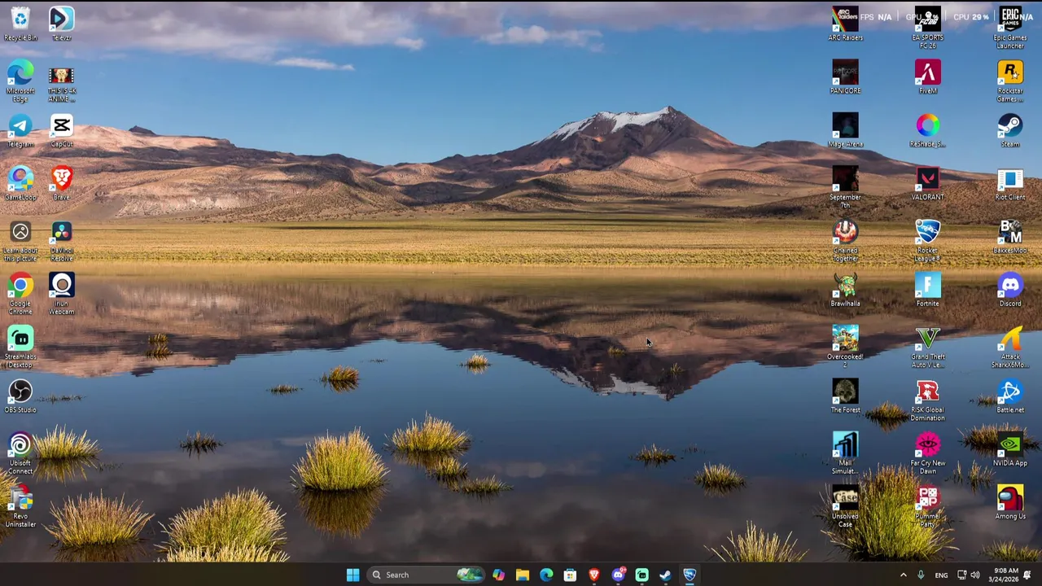Launch Far Cry New Dawn shortcut
This screenshot has height=586, width=1042.
tap(927, 453)
